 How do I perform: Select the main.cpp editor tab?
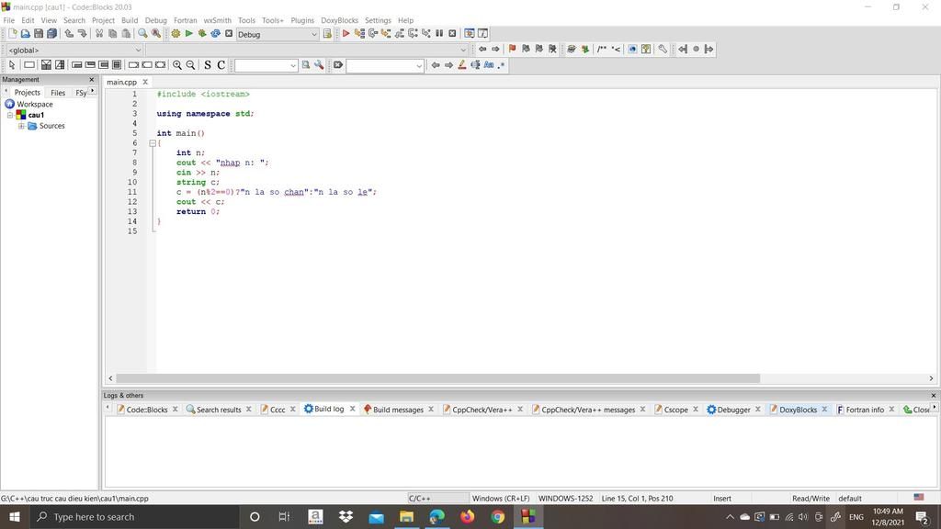pos(122,82)
